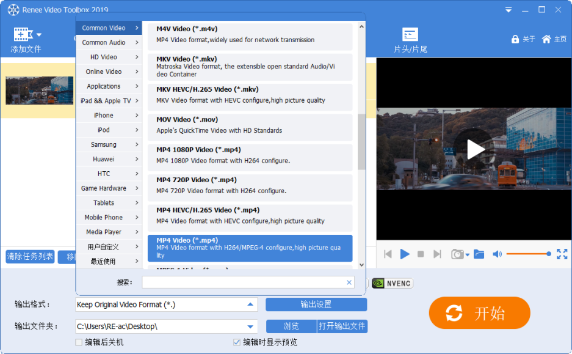Open the 用户自定义 category
572x354 pixels.
tap(109, 246)
